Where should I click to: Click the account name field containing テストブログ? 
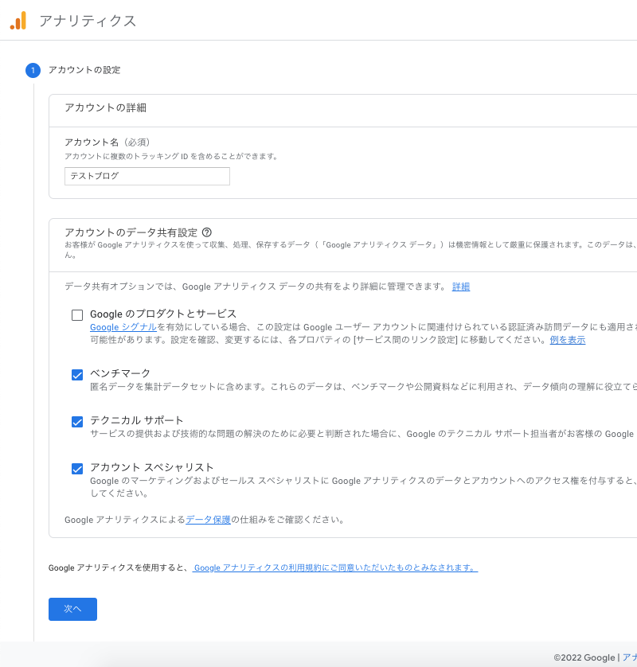point(147,176)
